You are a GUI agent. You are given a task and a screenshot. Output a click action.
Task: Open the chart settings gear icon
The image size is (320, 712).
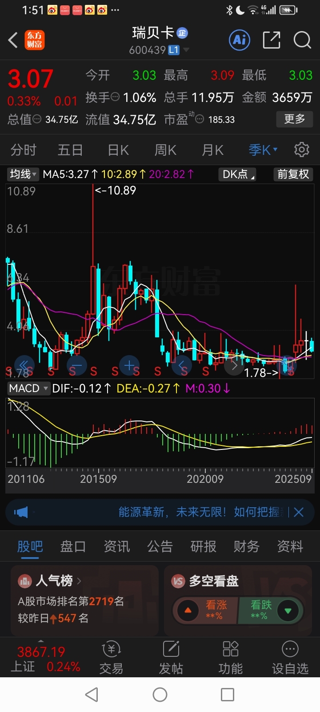coord(302,150)
